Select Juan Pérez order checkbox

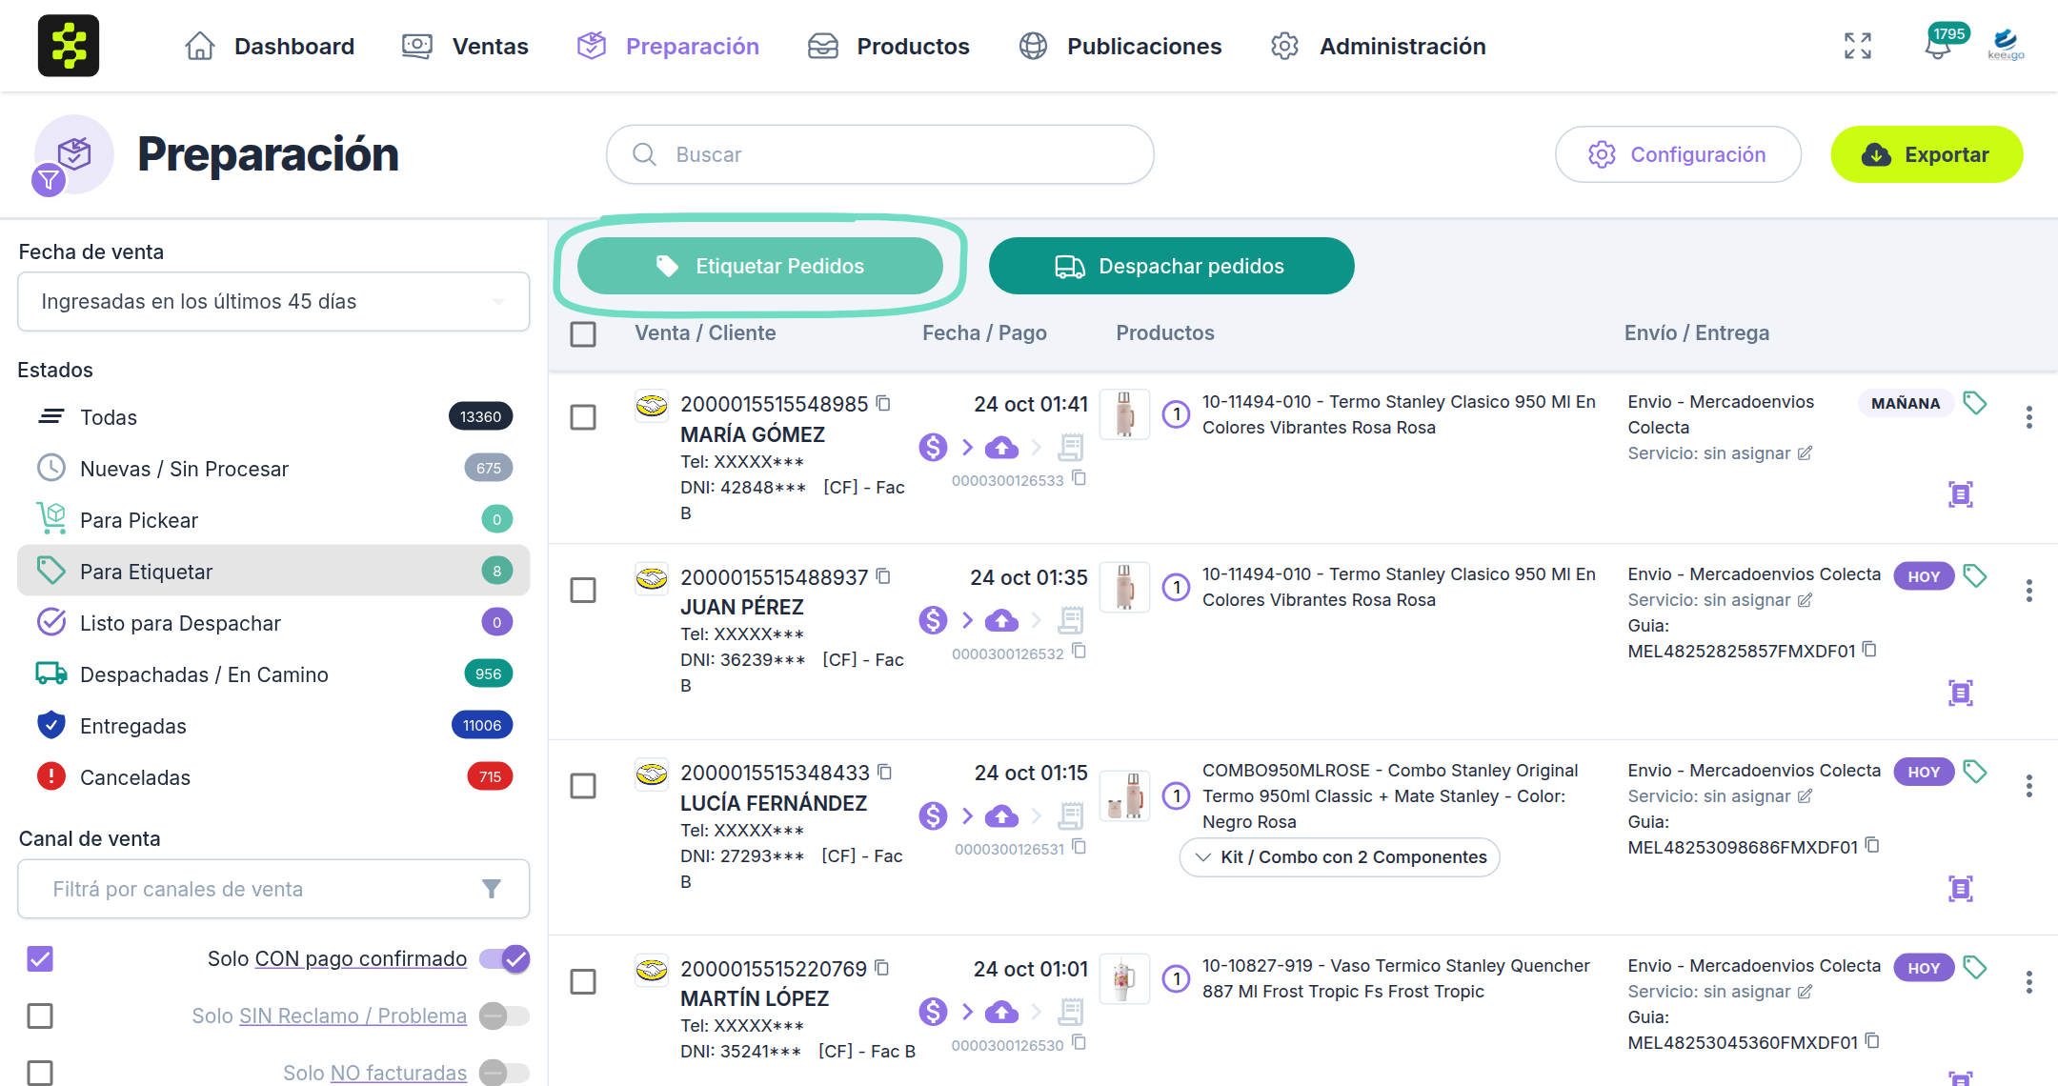pyautogui.click(x=583, y=591)
